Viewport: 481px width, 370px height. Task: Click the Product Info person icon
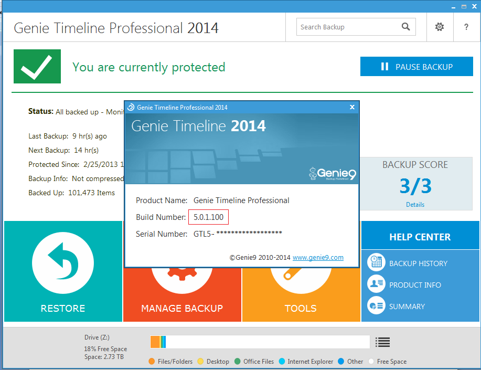(x=376, y=284)
